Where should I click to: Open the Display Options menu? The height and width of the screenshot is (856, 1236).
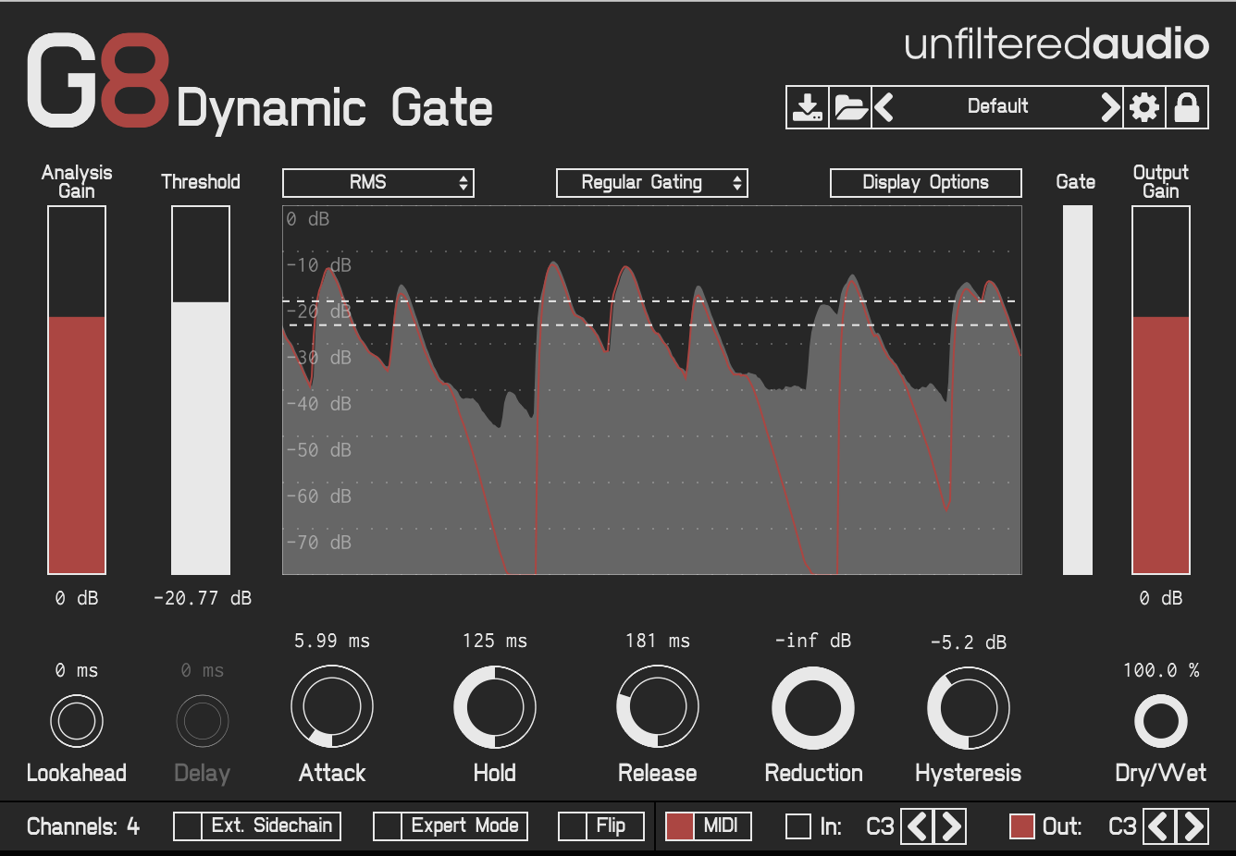[x=926, y=183]
